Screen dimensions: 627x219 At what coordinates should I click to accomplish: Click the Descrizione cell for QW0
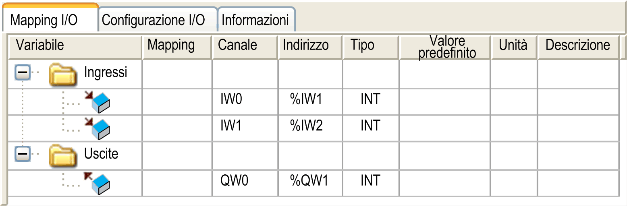[577, 181]
